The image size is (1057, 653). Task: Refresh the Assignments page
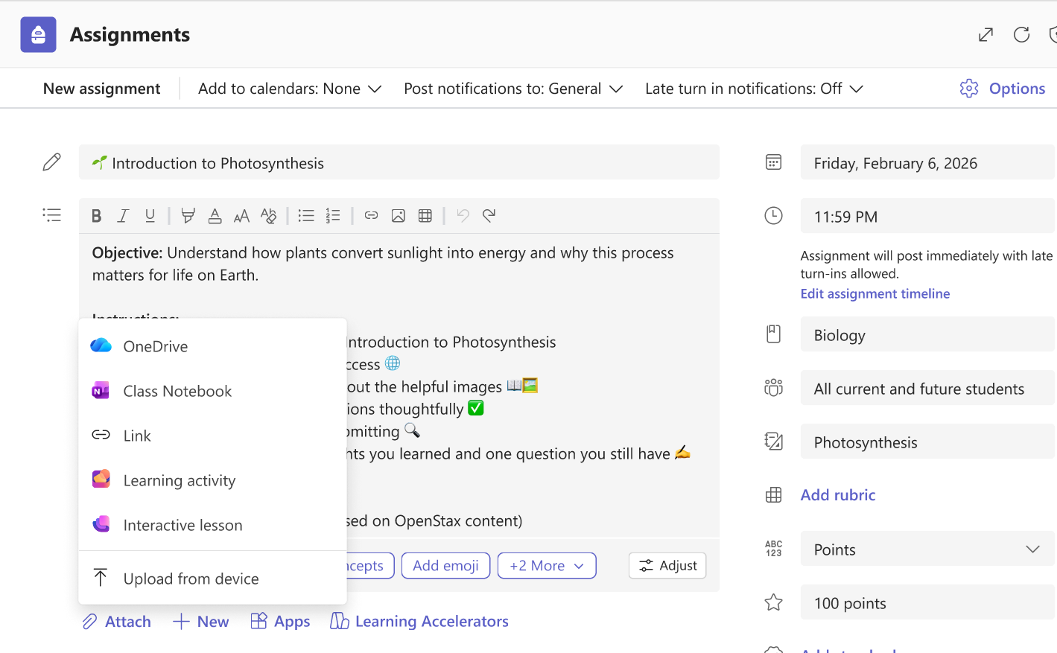tap(1021, 35)
